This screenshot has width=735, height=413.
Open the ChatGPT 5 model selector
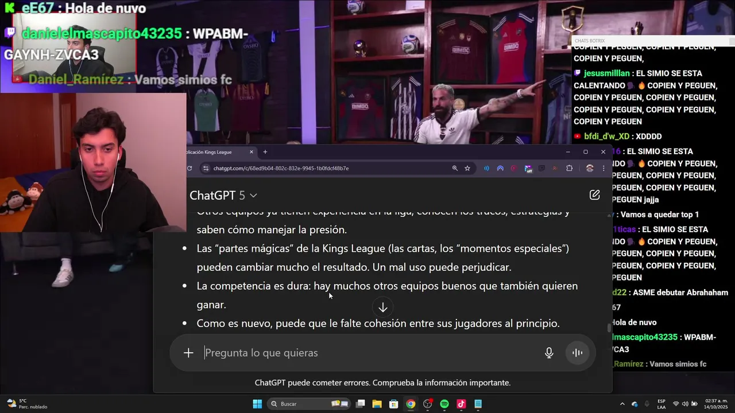[223, 196]
